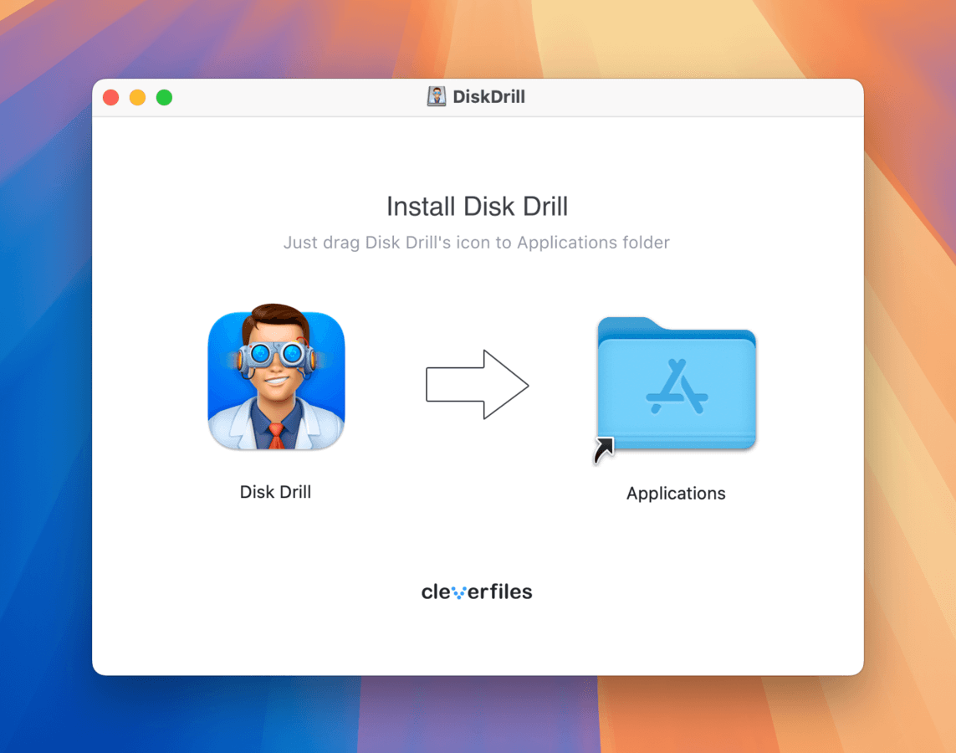Click the DiskDrill title bar disk icon
This screenshot has width=956, height=753.
[437, 96]
